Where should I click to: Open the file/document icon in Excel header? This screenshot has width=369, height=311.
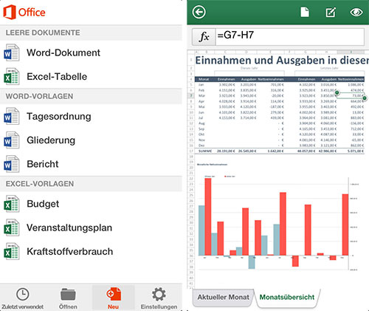click(x=305, y=12)
